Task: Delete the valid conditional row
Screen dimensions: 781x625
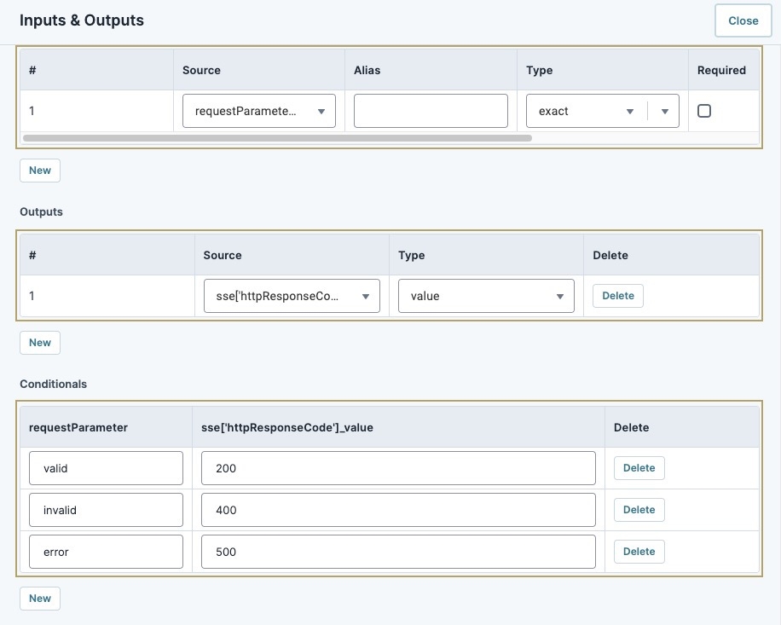Action: pos(639,468)
